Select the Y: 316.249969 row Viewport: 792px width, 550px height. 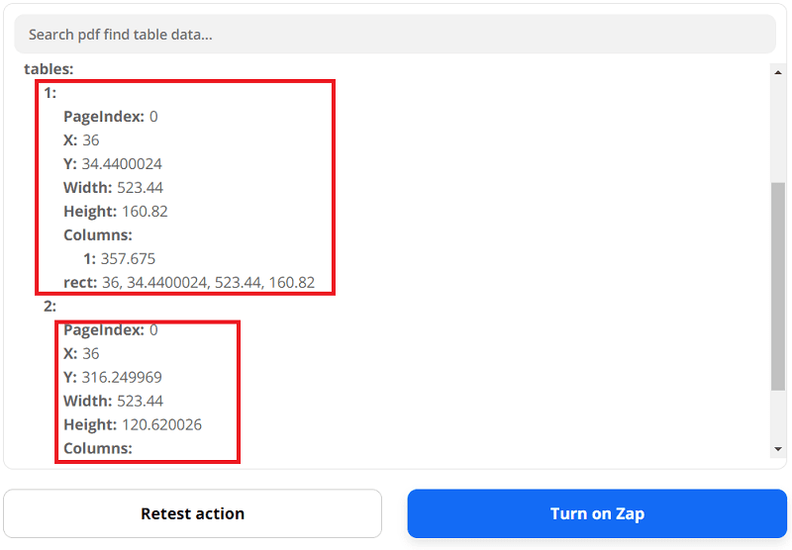(113, 378)
